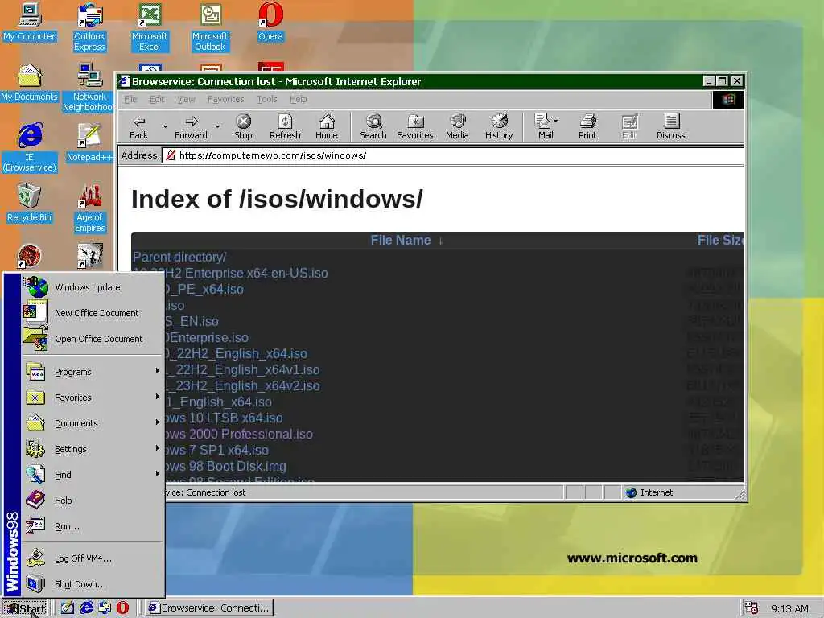The width and height of the screenshot is (824, 618).
Task: Expand Favorites submenu in Start menu
Action: [93, 398]
